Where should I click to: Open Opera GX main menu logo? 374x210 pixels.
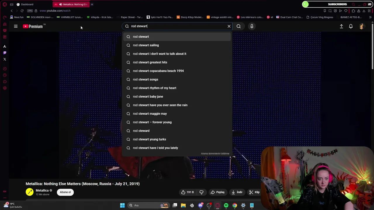pyautogui.click(x=5, y=4)
